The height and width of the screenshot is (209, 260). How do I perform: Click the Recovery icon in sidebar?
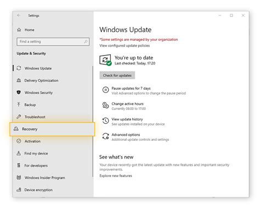pos(16,129)
